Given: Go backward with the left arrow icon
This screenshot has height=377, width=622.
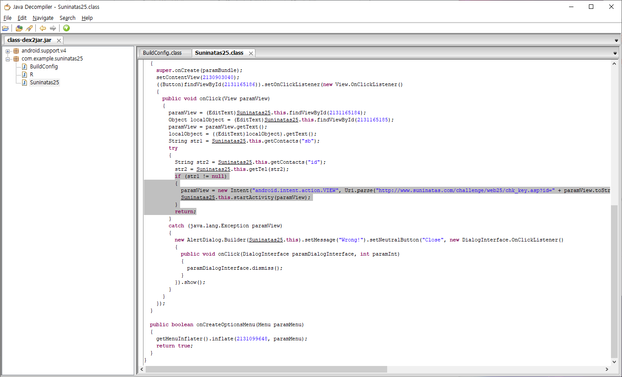Looking at the screenshot, I should pos(43,28).
